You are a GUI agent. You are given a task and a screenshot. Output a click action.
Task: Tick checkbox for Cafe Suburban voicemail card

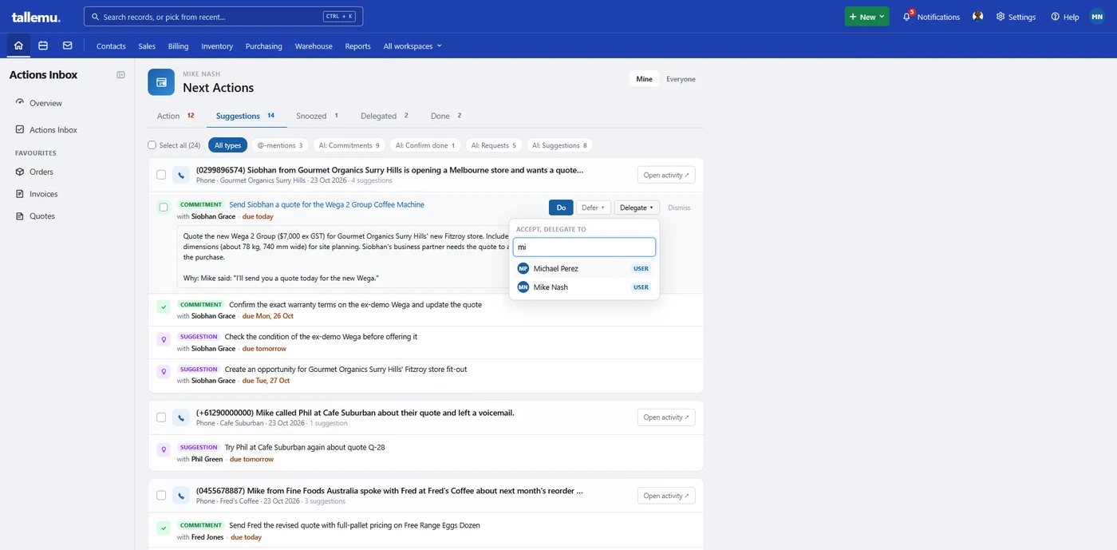161,417
